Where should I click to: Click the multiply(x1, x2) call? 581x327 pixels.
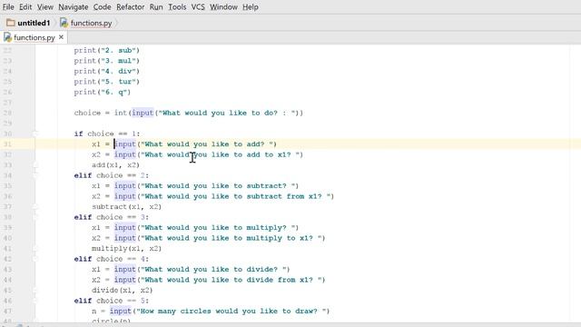[x=127, y=248]
